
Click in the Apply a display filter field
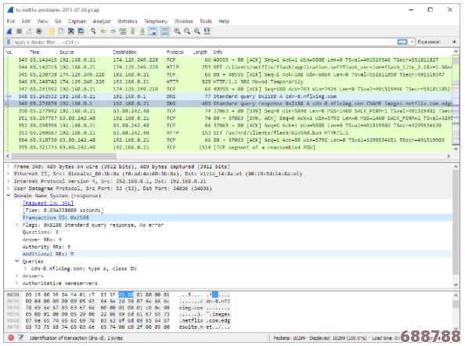click(x=204, y=42)
